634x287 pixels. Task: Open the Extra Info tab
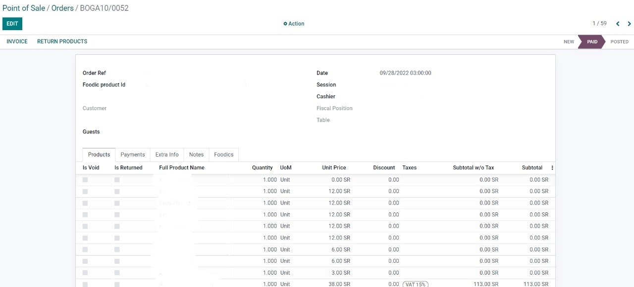coord(167,155)
